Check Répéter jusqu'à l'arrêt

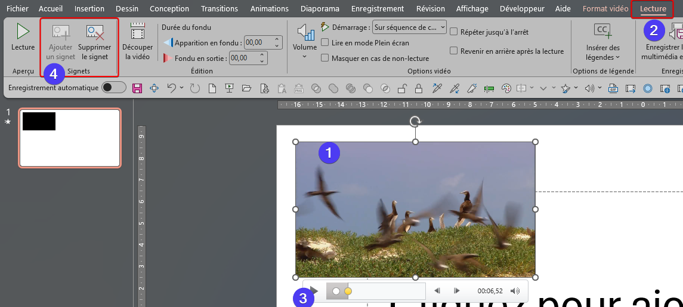point(453,32)
